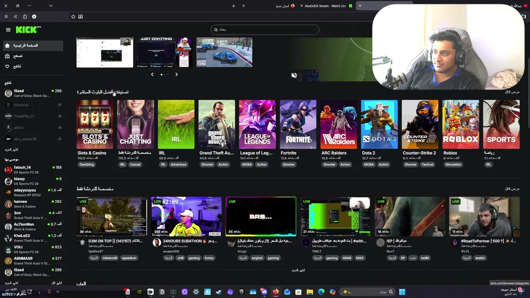
Task: Bookmark the page with star icon
Action: click(73, 17)
